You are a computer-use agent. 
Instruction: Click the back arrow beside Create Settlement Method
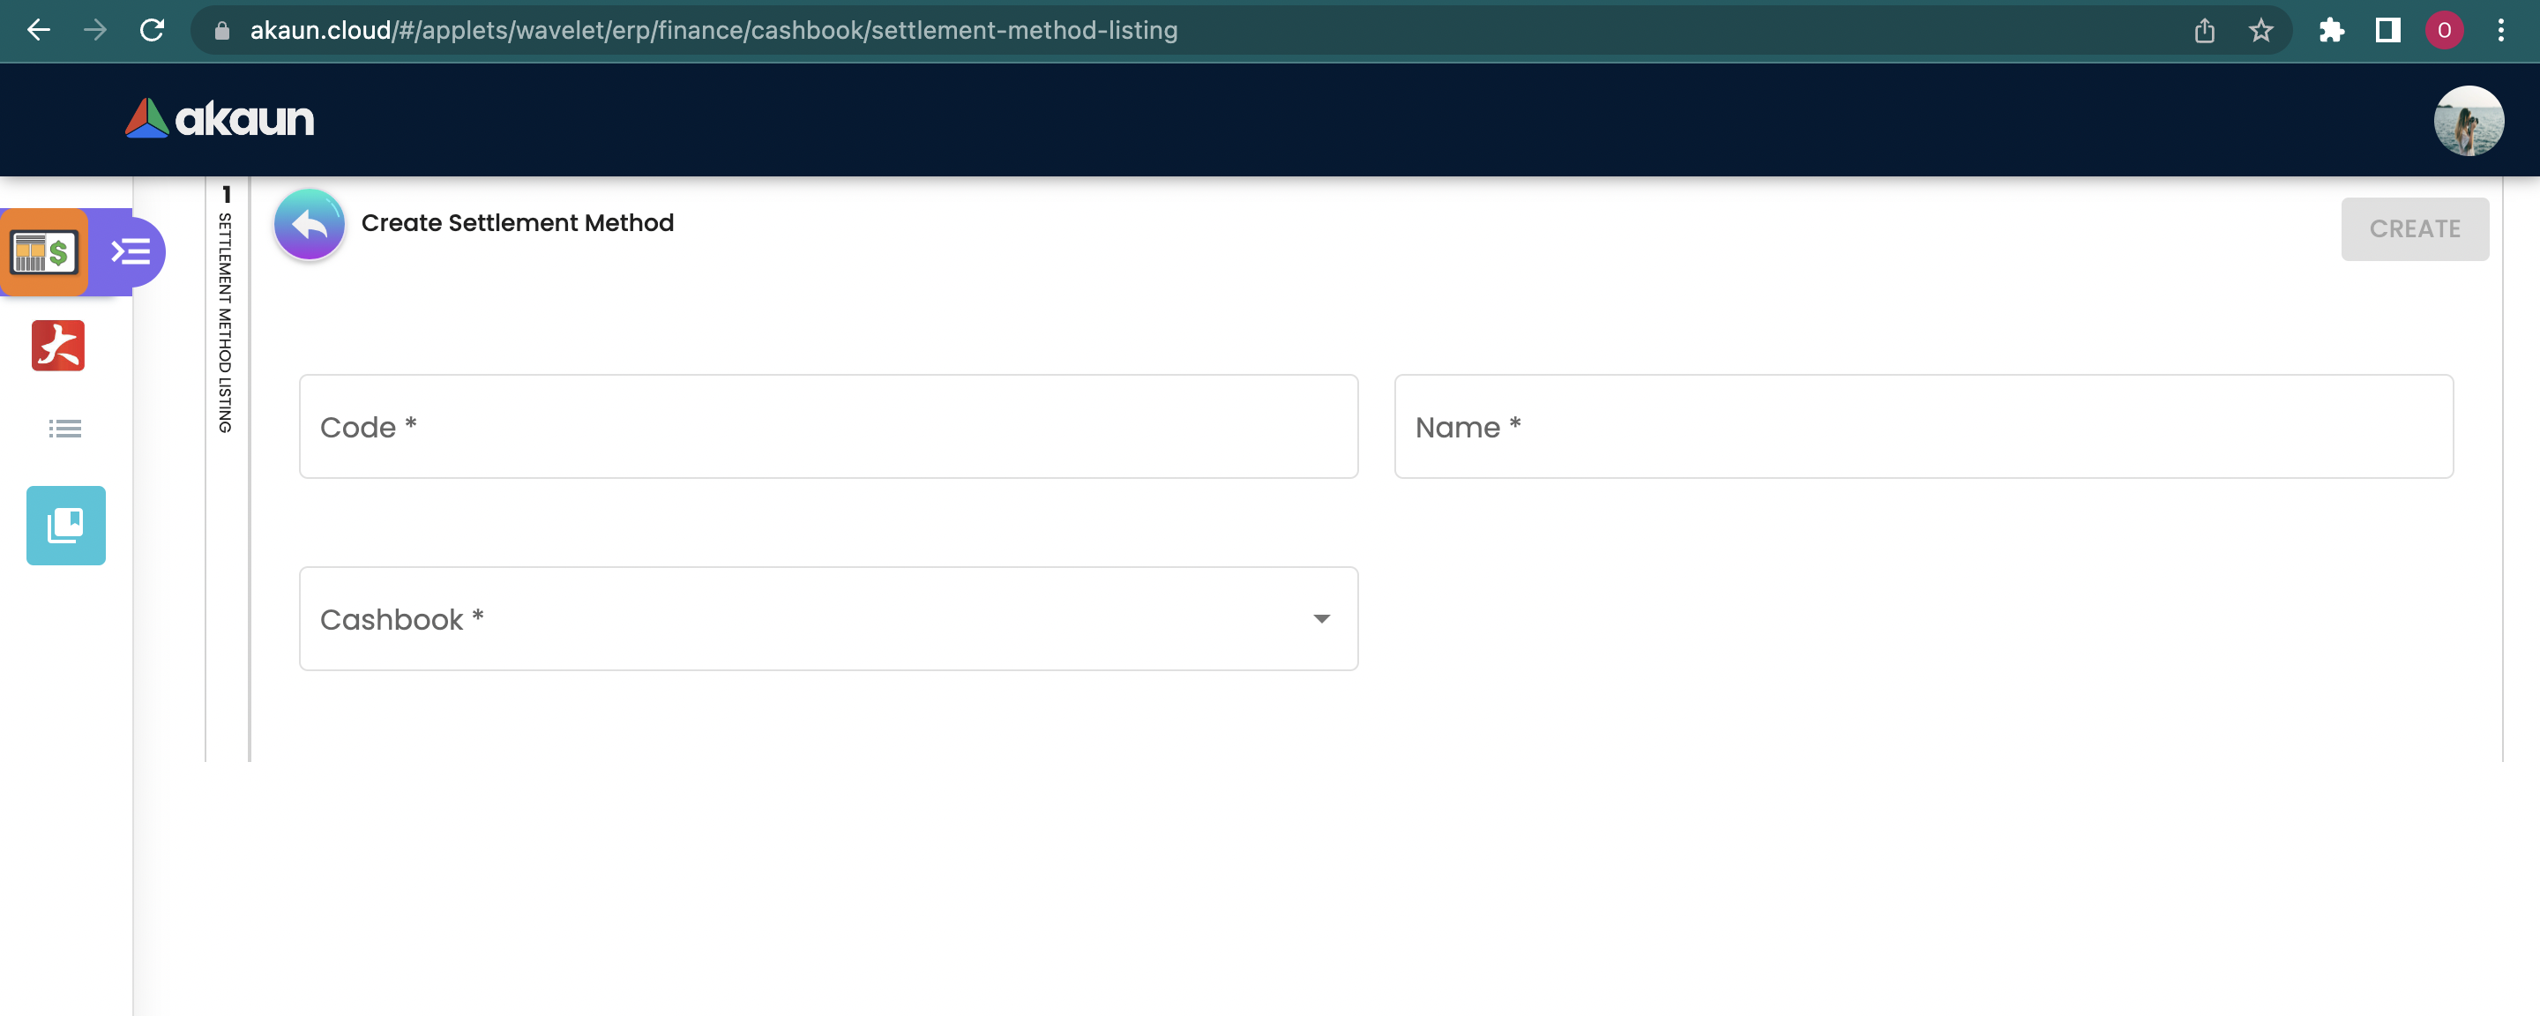click(x=309, y=225)
